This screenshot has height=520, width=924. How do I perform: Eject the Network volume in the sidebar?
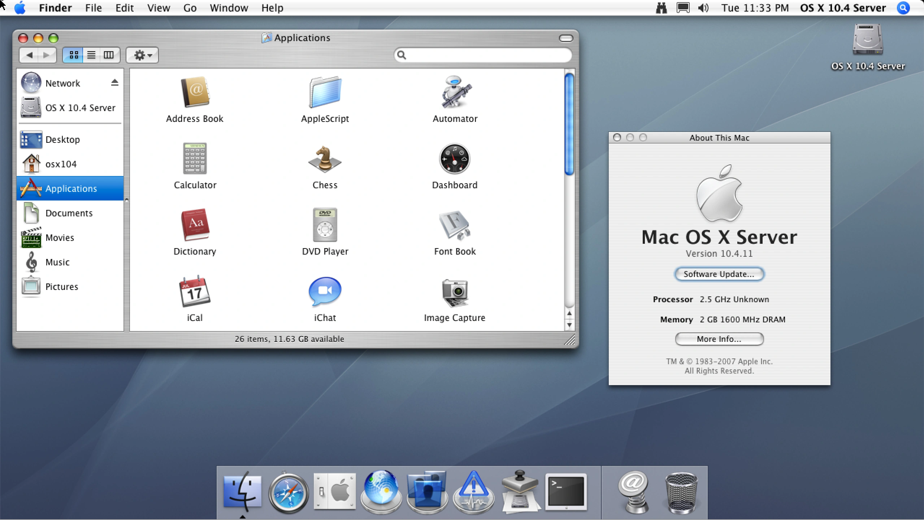click(x=114, y=83)
